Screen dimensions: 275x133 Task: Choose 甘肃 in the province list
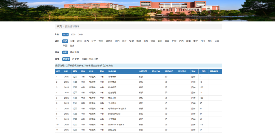tap(72, 46)
